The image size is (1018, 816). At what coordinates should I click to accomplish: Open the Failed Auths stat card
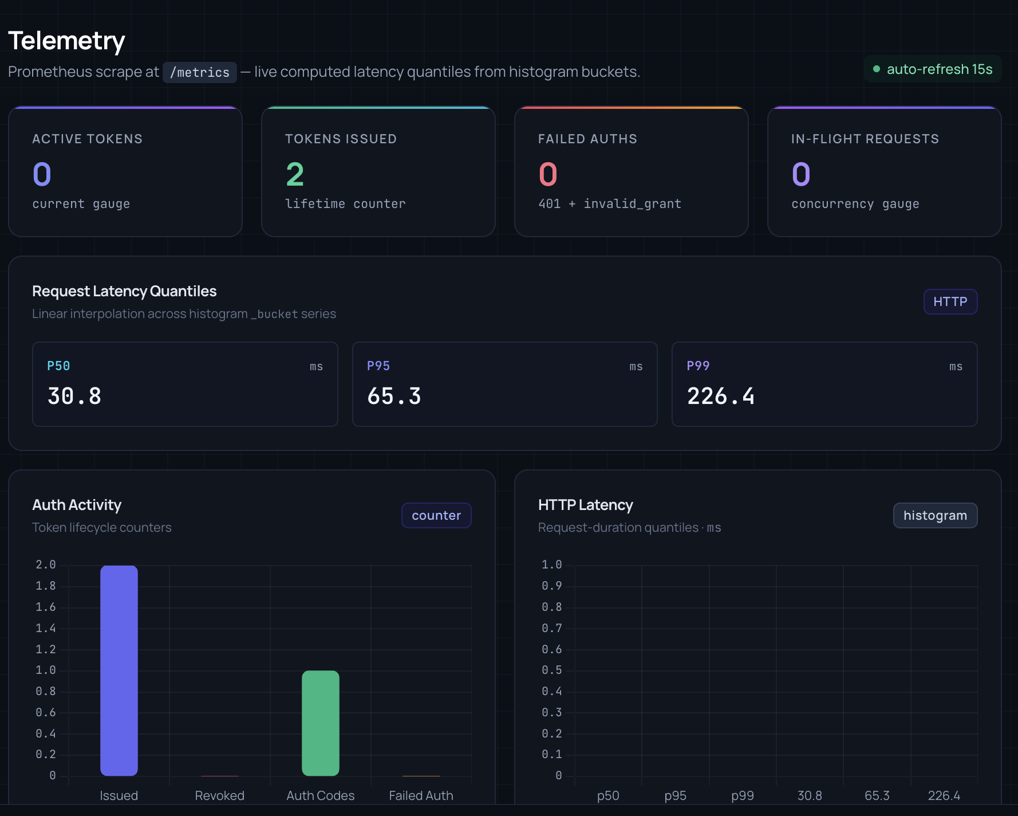[632, 171]
